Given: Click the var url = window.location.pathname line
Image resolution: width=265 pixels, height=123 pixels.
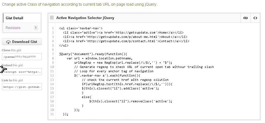Looking at the screenshot, I should tap(100, 58).
